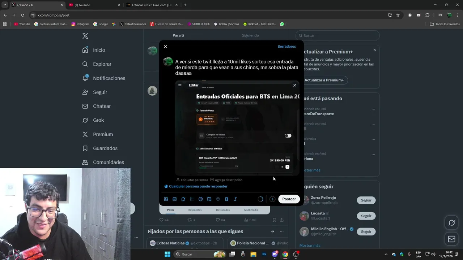The image size is (463, 260).
Task: Switch to the YouTube browser tab
Action: pyautogui.click(x=94, y=5)
